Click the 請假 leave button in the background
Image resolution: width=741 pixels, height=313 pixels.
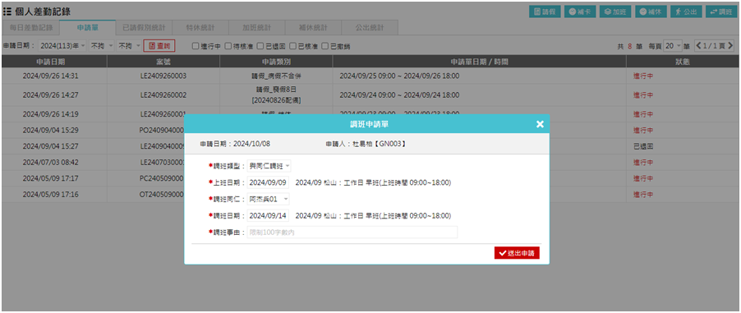click(x=545, y=12)
